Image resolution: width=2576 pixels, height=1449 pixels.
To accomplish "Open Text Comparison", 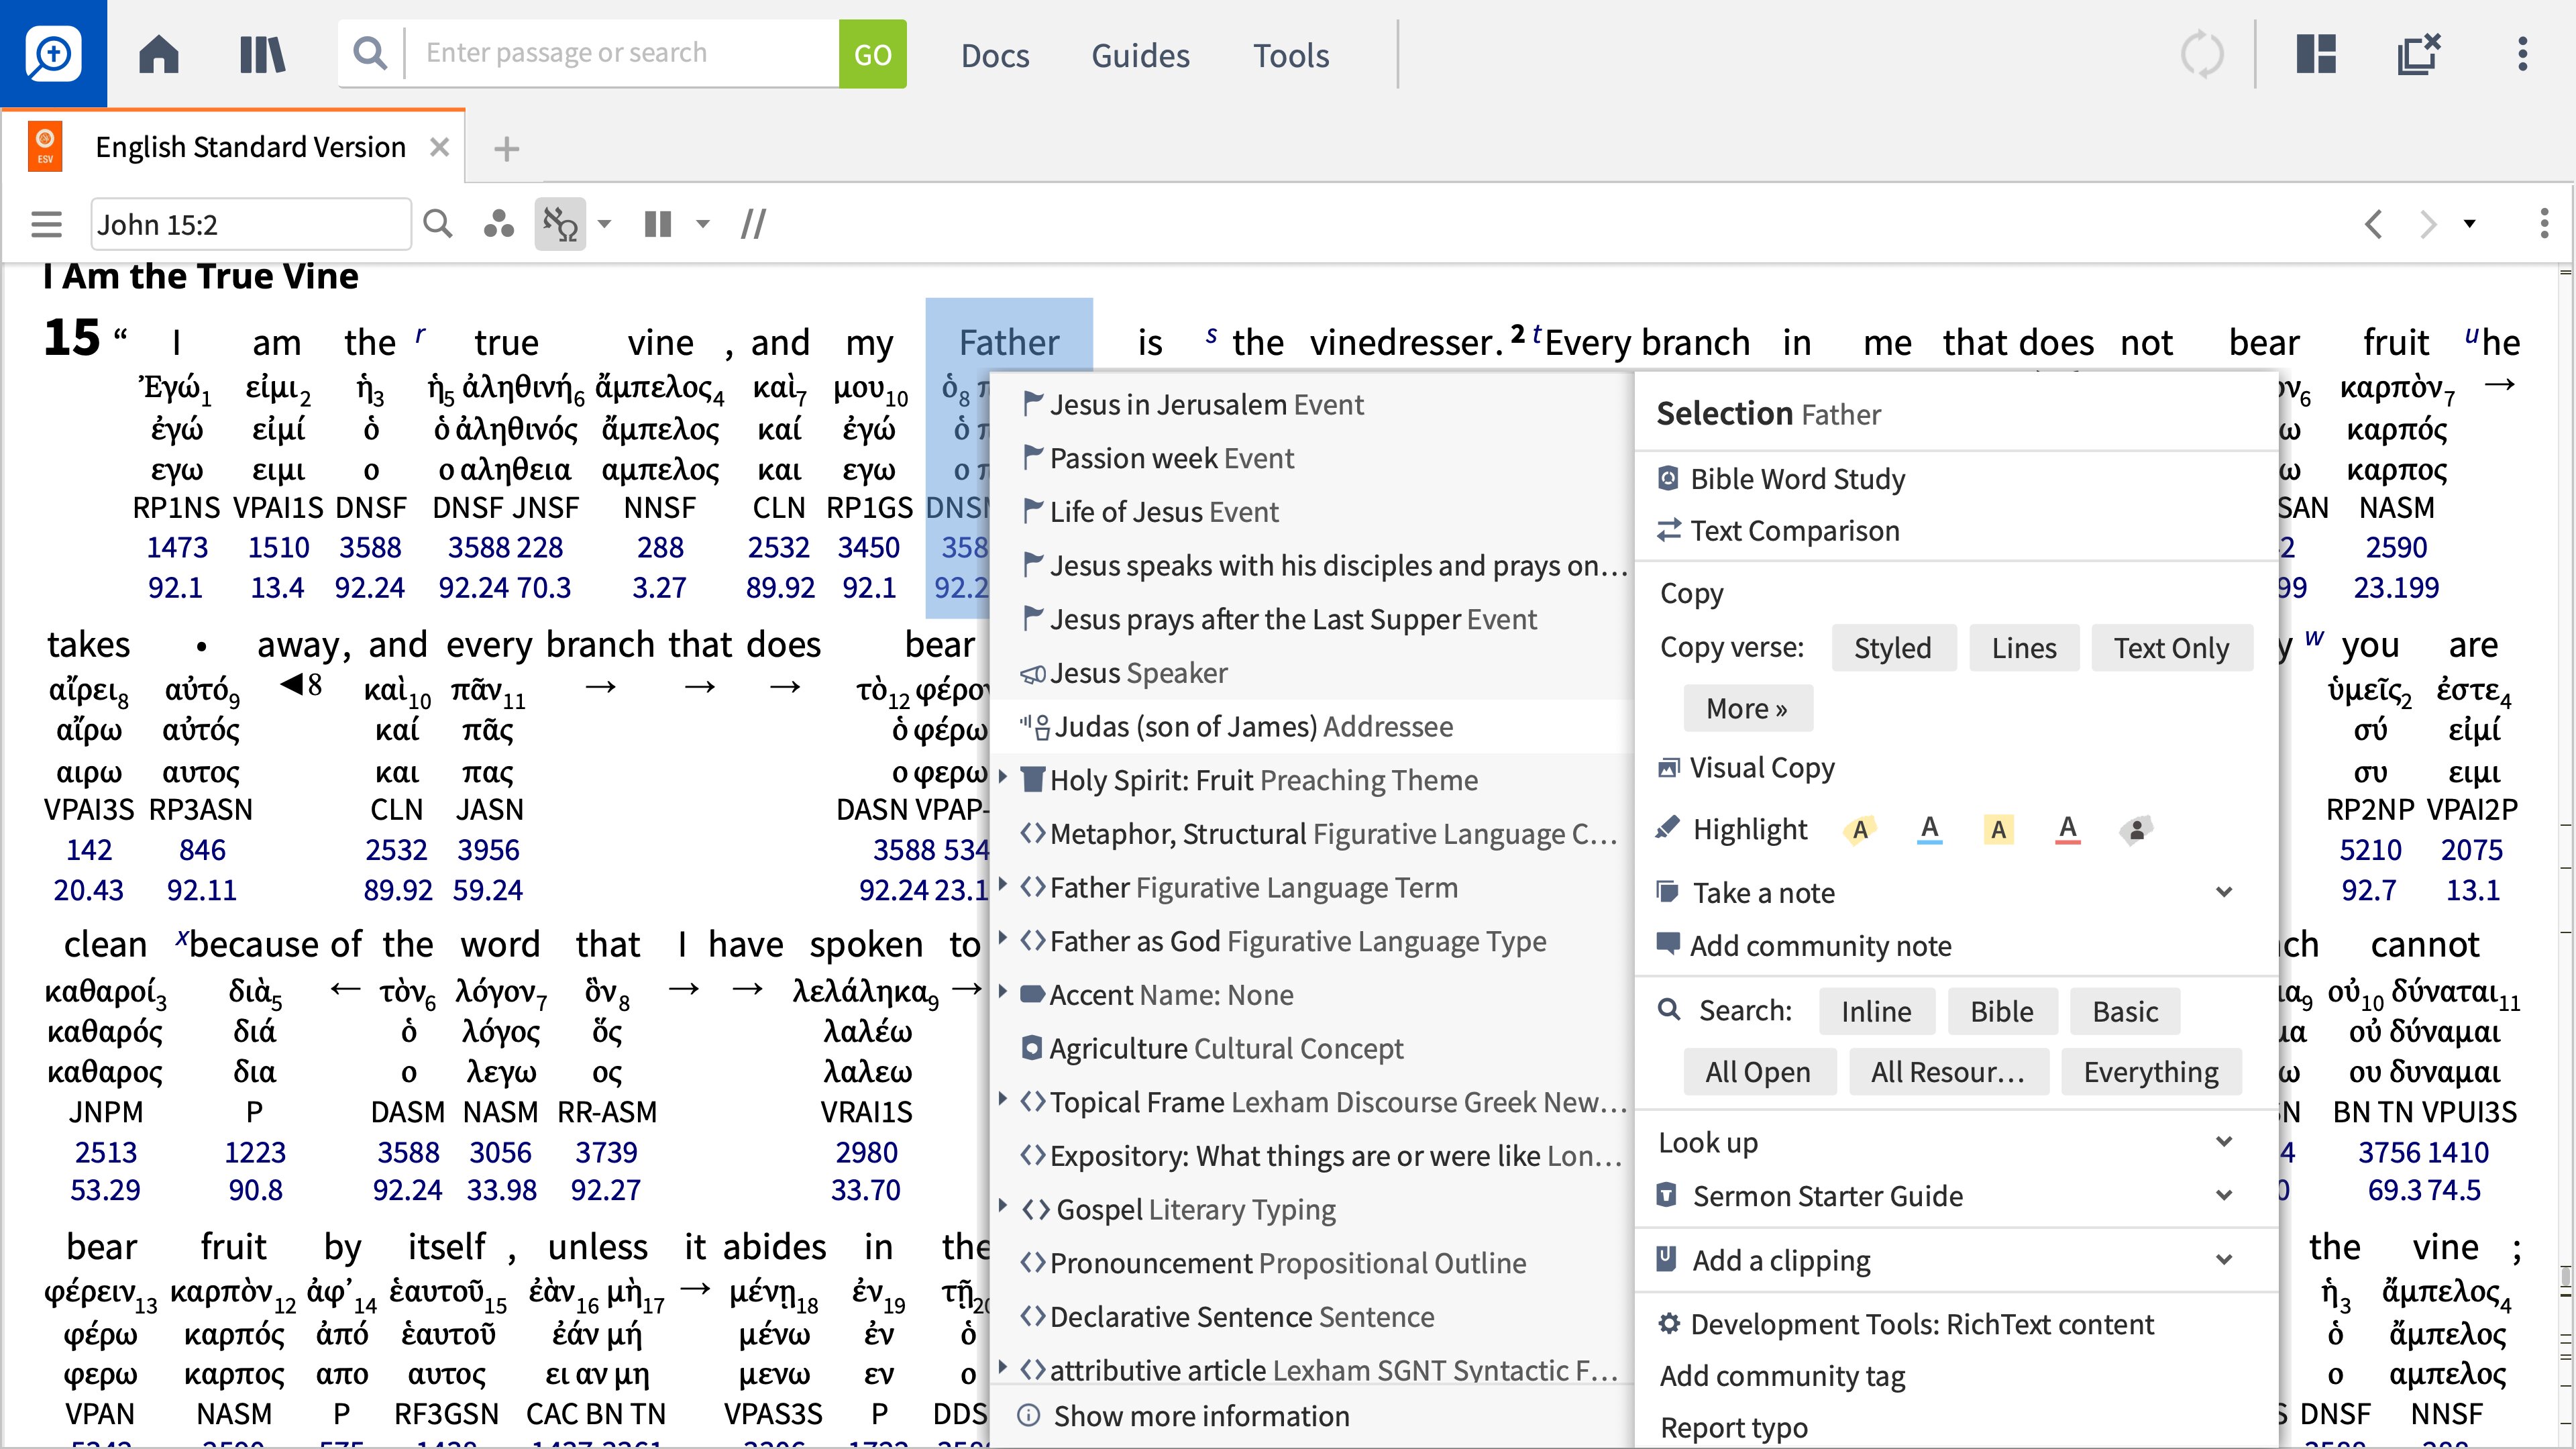I will 1794,531.
